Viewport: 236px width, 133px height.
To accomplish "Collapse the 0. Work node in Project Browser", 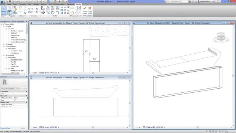I will click(4, 26).
